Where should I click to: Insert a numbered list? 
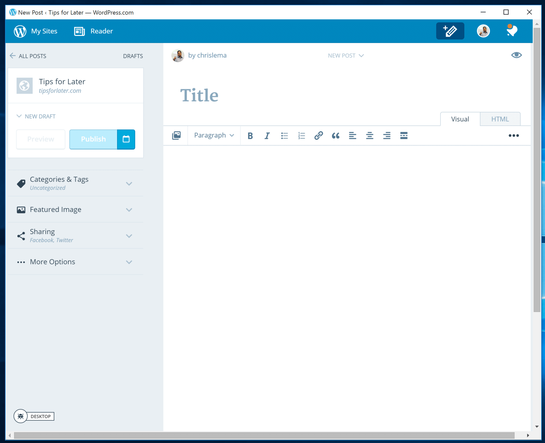[301, 136]
